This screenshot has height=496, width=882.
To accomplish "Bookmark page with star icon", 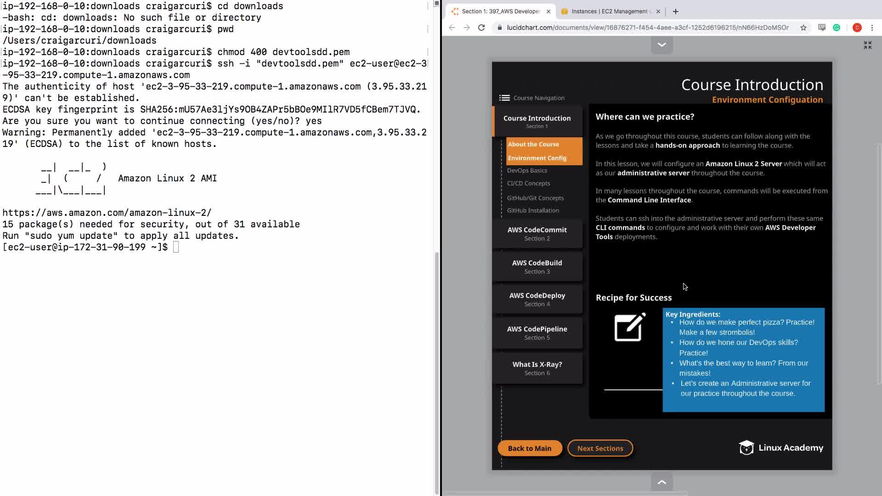I will [803, 28].
